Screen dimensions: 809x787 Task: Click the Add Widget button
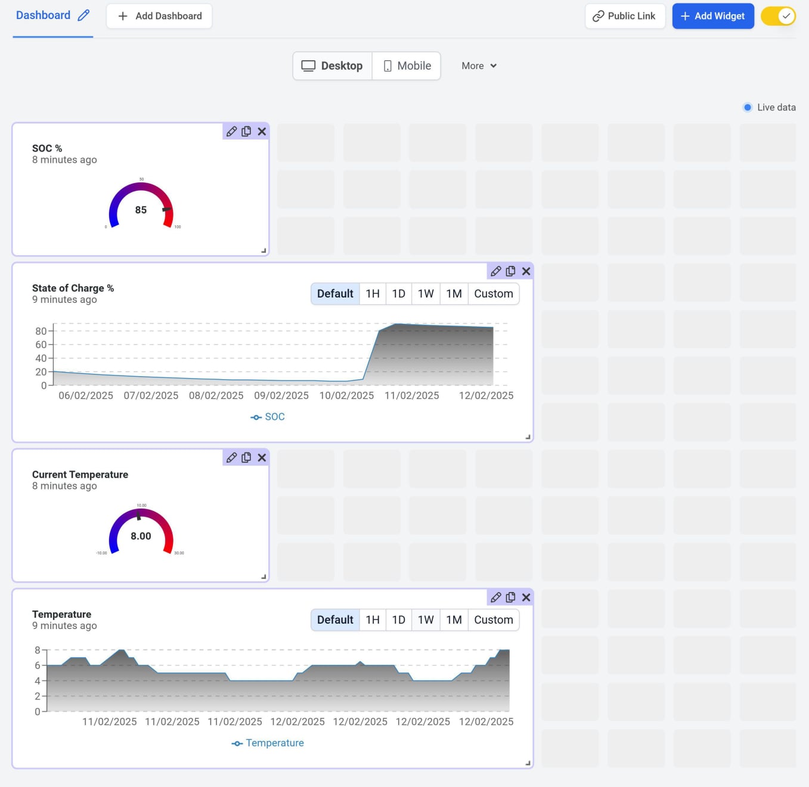712,16
